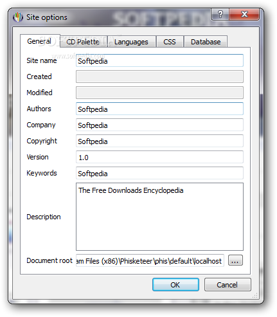Switch to the General tab

pyautogui.click(x=40, y=41)
